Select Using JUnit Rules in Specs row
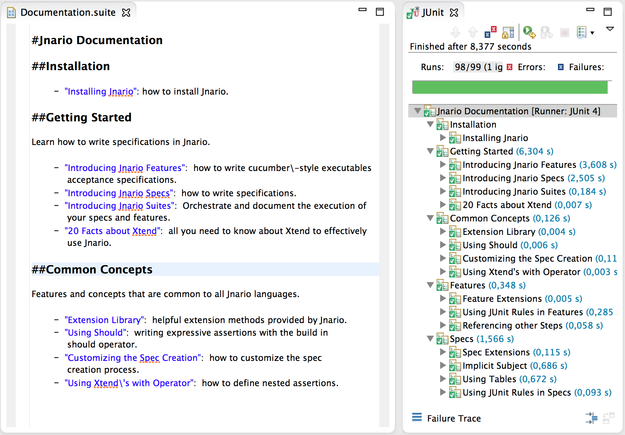 pyautogui.click(x=513, y=392)
